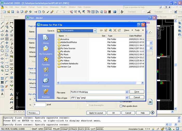Toggle LWT lineweight display in status bar

(x=93, y=129)
